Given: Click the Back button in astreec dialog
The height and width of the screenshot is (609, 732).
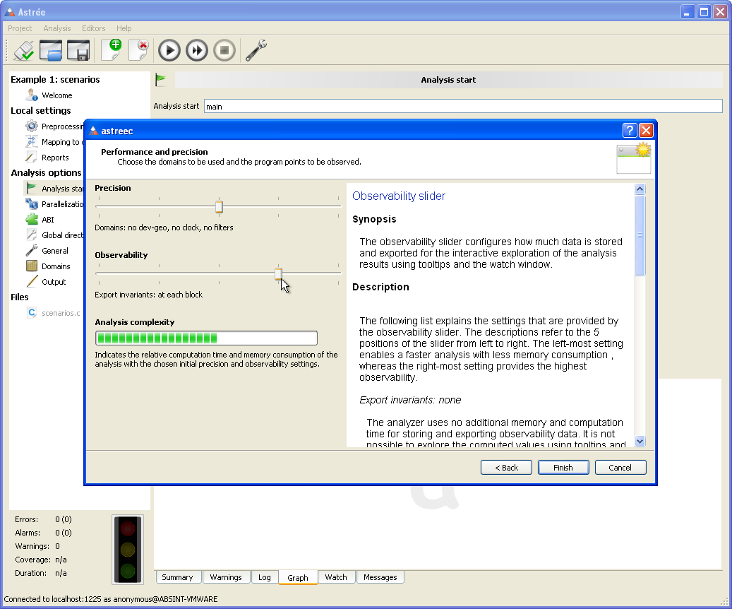Looking at the screenshot, I should click(x=507, y=468).
